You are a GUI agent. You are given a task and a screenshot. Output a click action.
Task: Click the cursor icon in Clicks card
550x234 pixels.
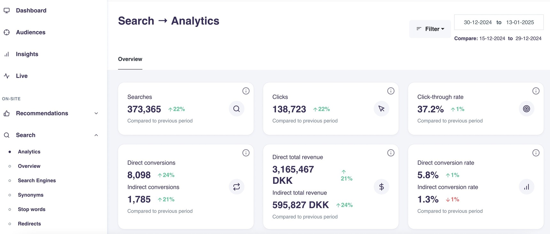(381, 109)
